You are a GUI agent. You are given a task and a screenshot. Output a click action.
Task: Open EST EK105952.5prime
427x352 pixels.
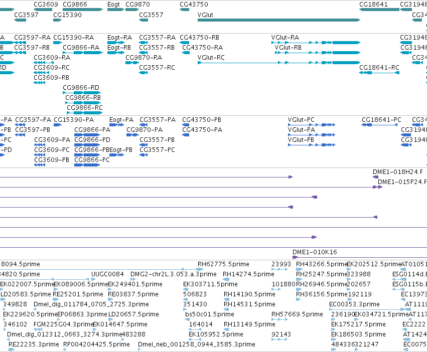195,339
